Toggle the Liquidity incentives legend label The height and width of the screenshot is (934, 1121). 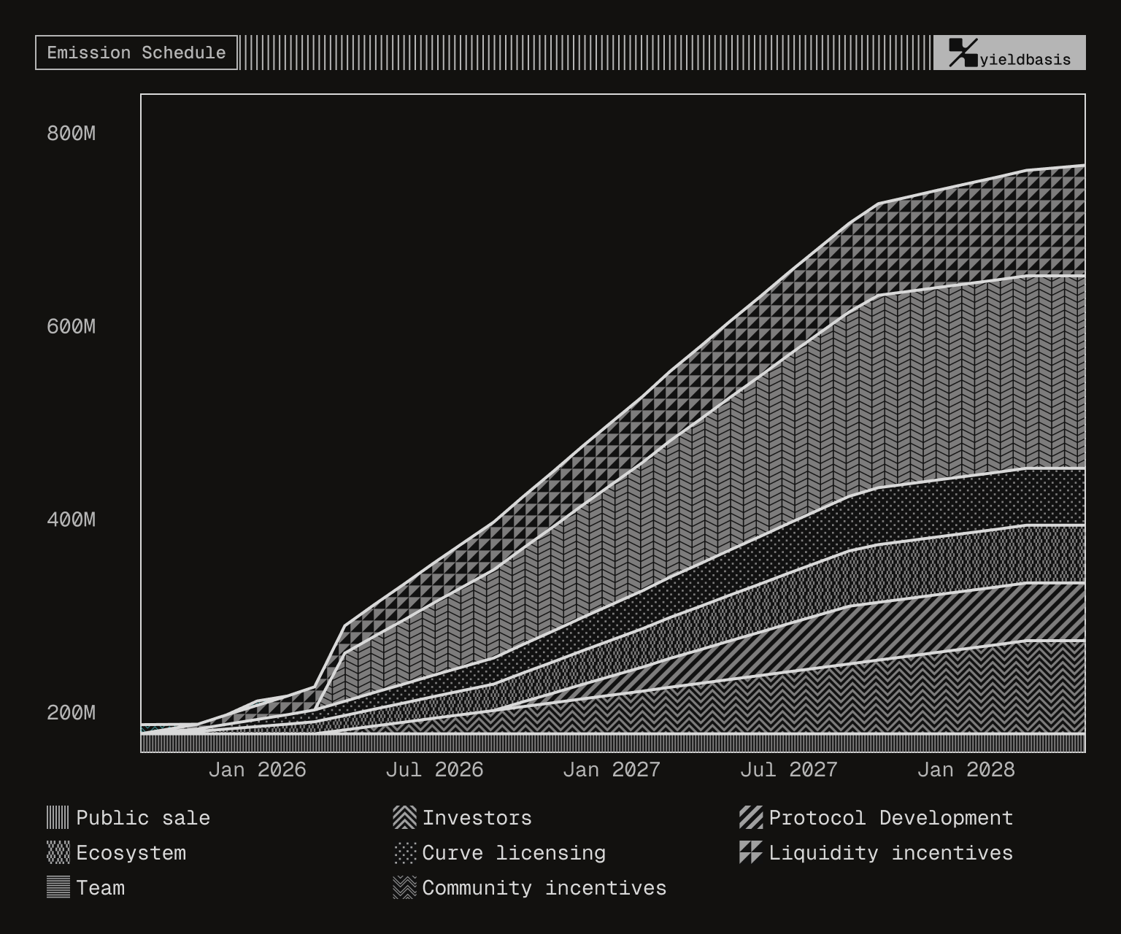(890, 853)
